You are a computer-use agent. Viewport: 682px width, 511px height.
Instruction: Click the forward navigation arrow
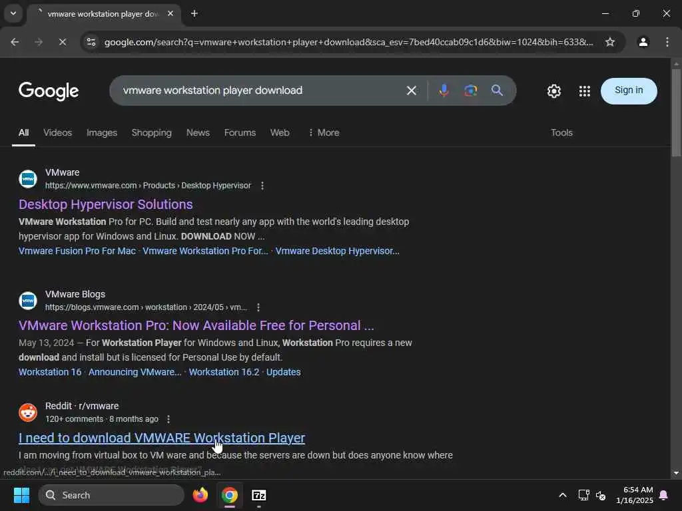[x=39, y=42]
